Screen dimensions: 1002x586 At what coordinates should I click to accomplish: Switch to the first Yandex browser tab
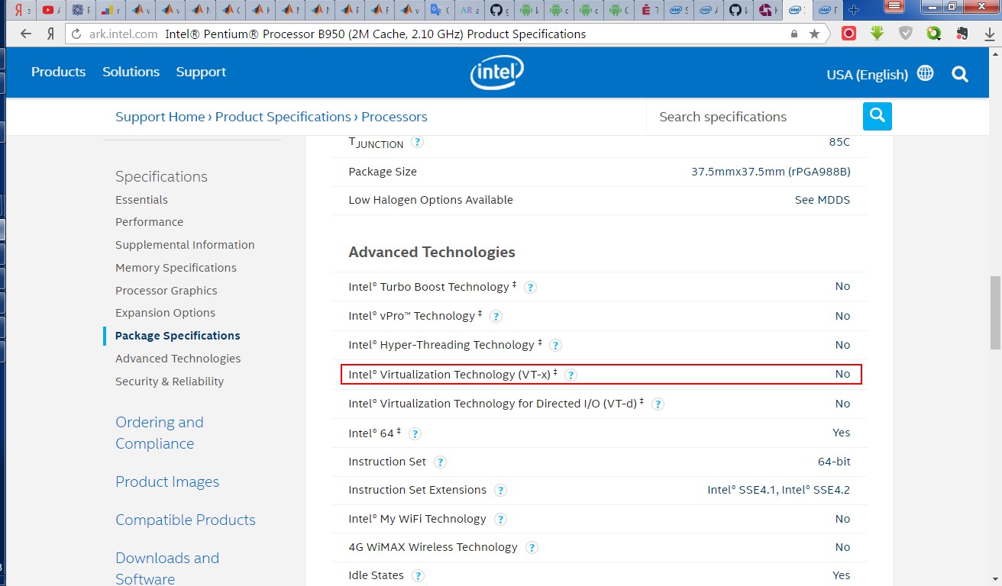pyautogui.click(x=20, y=10)
